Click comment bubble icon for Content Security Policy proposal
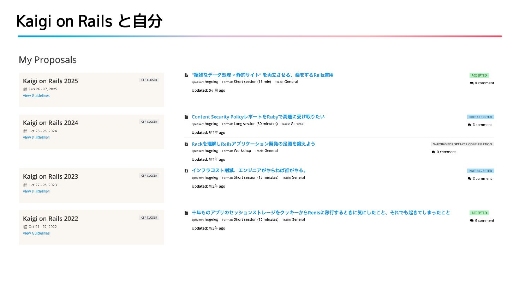The image size is (519, 292). (470, 125)
